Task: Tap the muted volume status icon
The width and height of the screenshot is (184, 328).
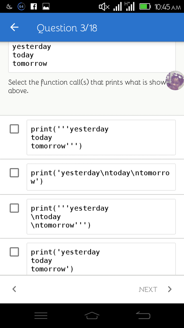Action: click(104, 7)
